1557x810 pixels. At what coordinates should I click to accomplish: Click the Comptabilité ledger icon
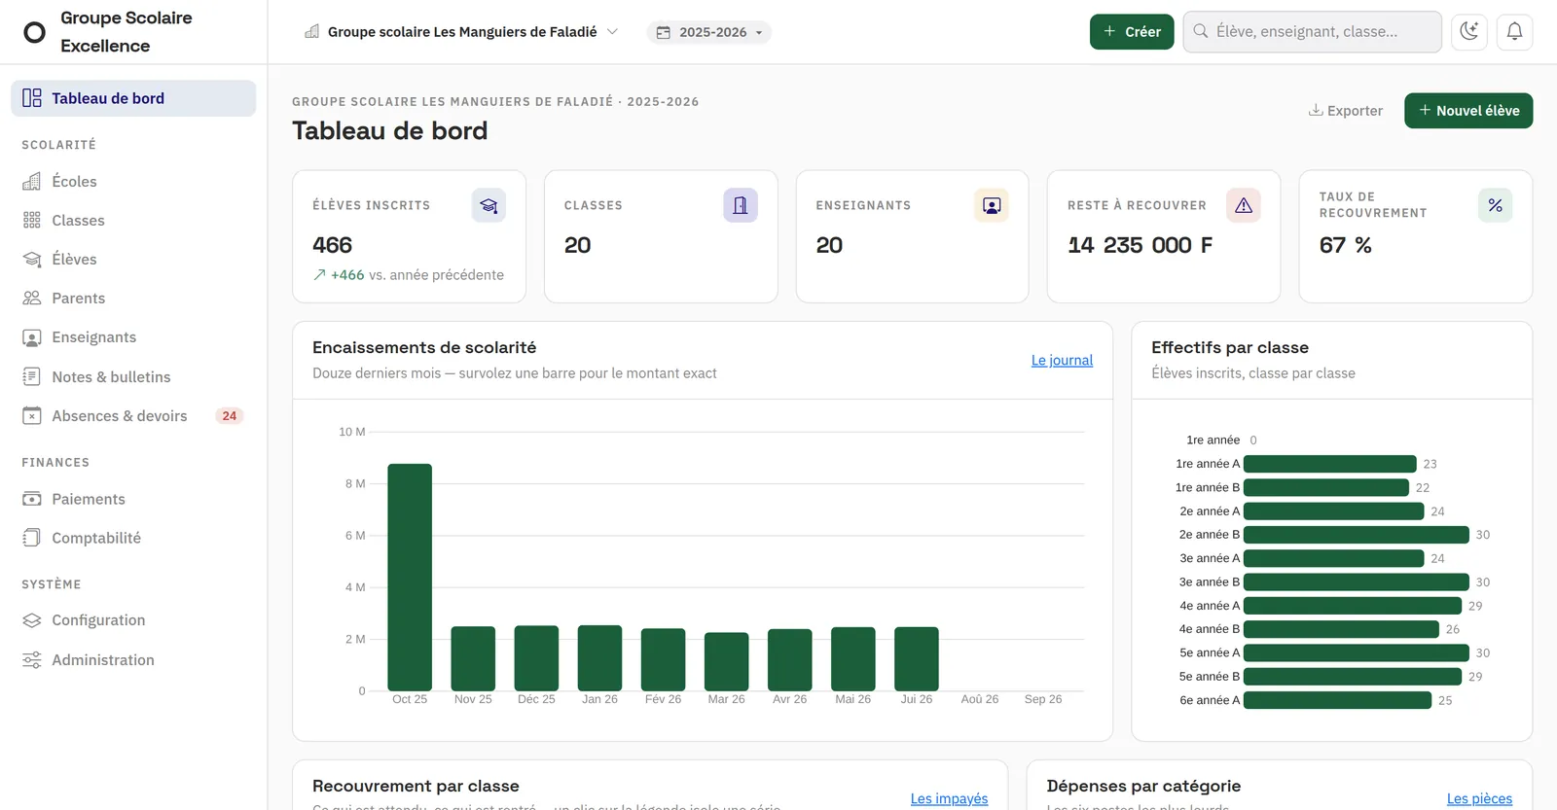click(32, 538)
